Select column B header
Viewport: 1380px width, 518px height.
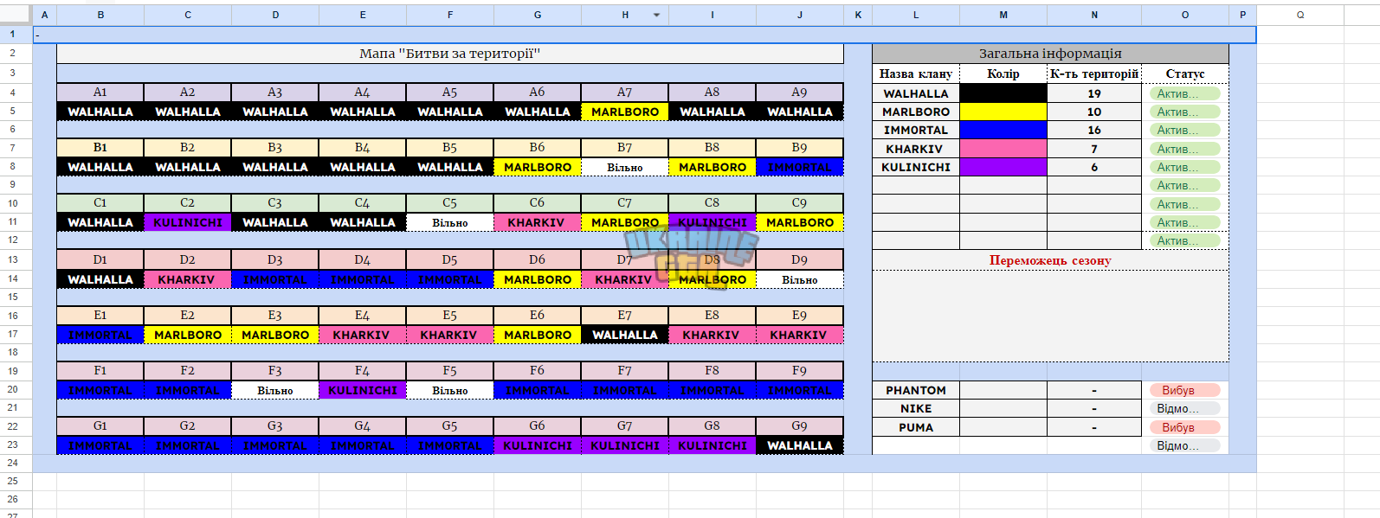click(x=100, y=15)
